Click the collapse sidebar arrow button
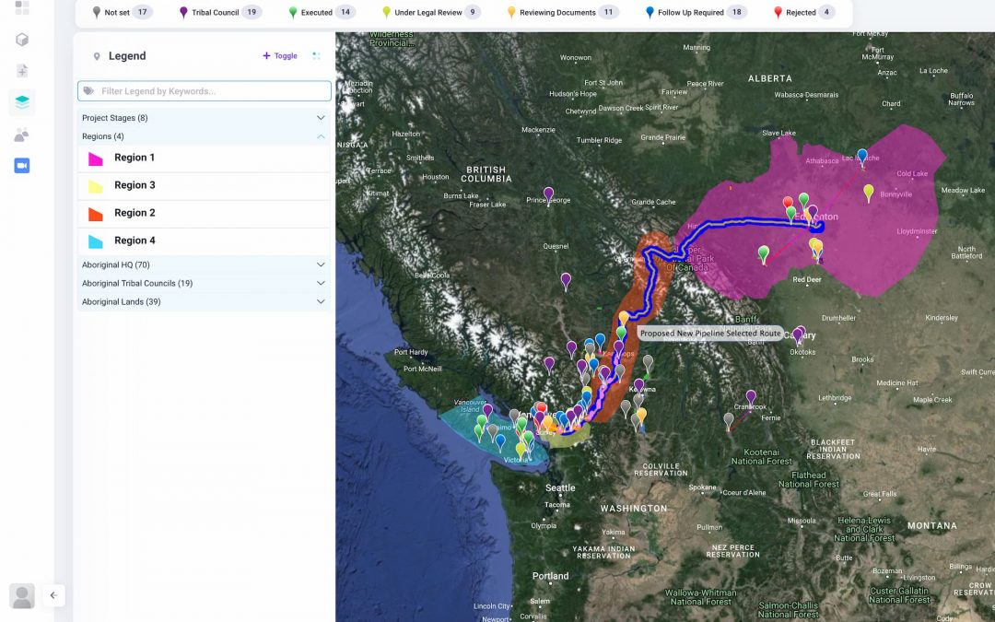The height and width of the screenshot is (622, 995). pyautogui.click(x=53, y=595)
